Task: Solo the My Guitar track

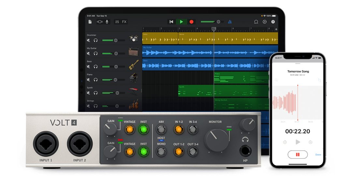Action: (95, 53)
